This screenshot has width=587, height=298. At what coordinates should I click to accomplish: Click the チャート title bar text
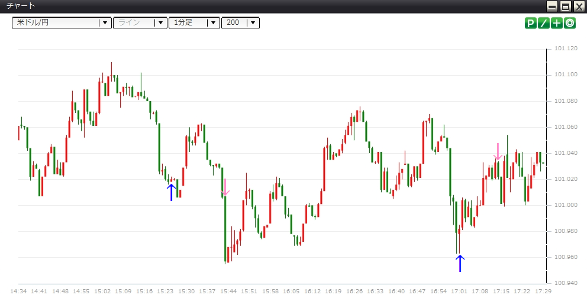point(20,7)
